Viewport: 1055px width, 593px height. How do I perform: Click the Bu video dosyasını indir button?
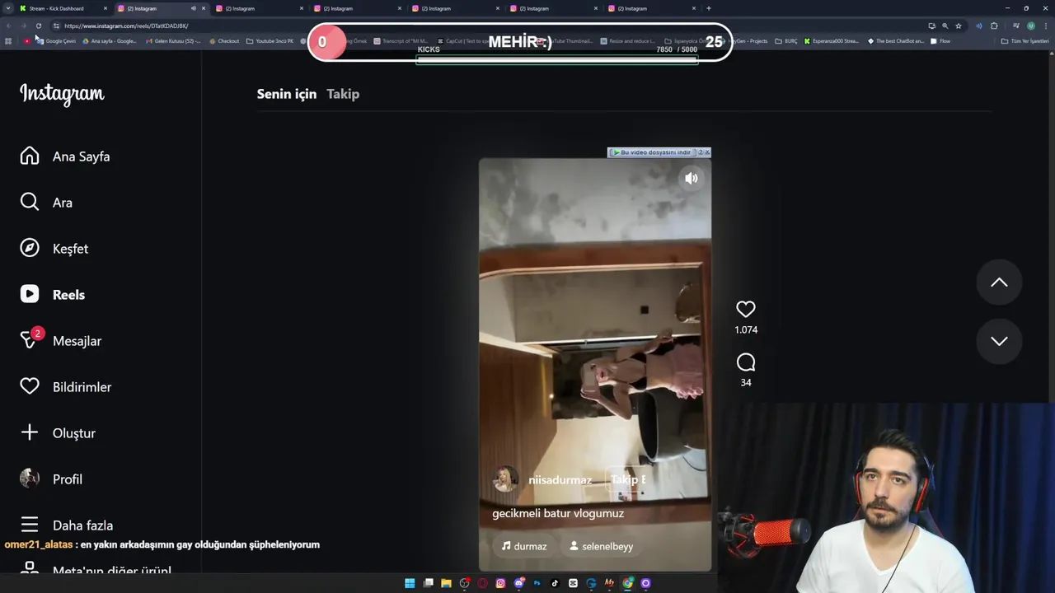click(x=651, y=152)
